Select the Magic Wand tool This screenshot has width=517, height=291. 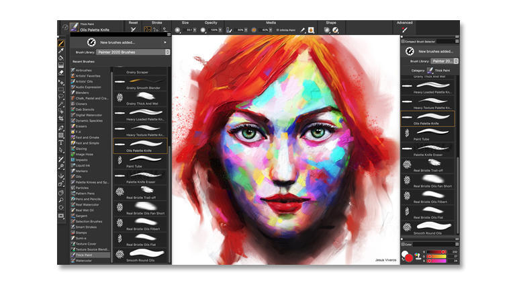pyautogui.click(x=61, y=104)
